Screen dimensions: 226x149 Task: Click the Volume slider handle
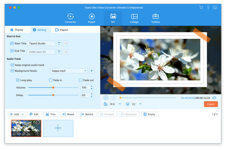tap(53, 87)
